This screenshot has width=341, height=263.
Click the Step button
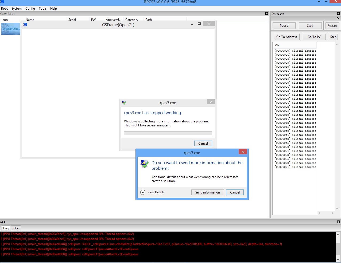[333, 37]
